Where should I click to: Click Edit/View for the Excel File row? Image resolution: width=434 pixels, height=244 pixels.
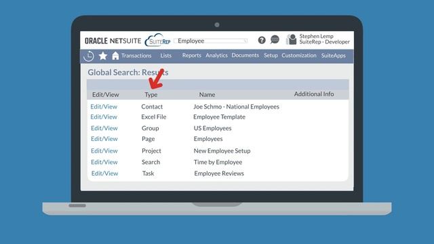click(104, 117)
